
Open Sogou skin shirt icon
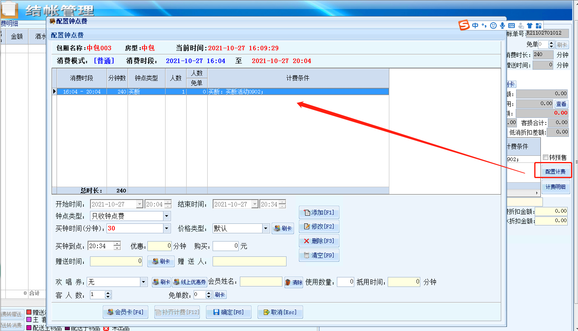[530, 26]
